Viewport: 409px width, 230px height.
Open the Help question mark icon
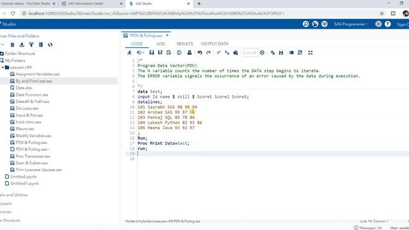point(388,24)
